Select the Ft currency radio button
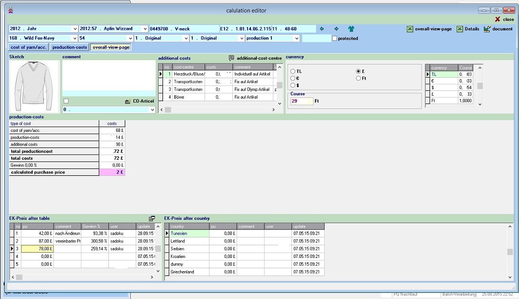The height and width of the screenshot is (299, 519). click(x=358, y=78)
